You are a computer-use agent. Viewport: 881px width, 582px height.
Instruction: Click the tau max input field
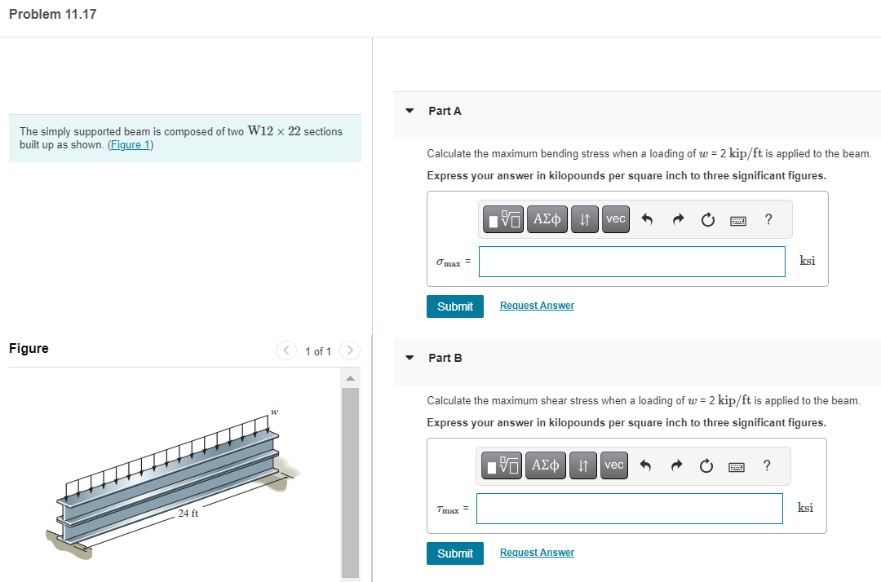point(630,509)
